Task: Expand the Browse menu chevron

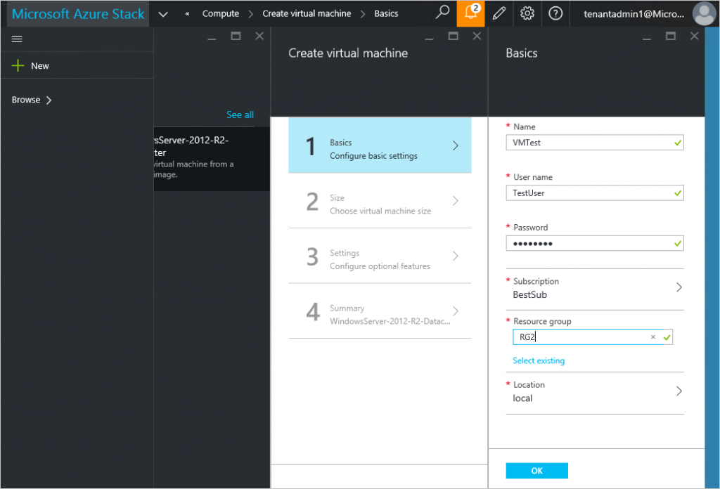Action: (49, 100)
